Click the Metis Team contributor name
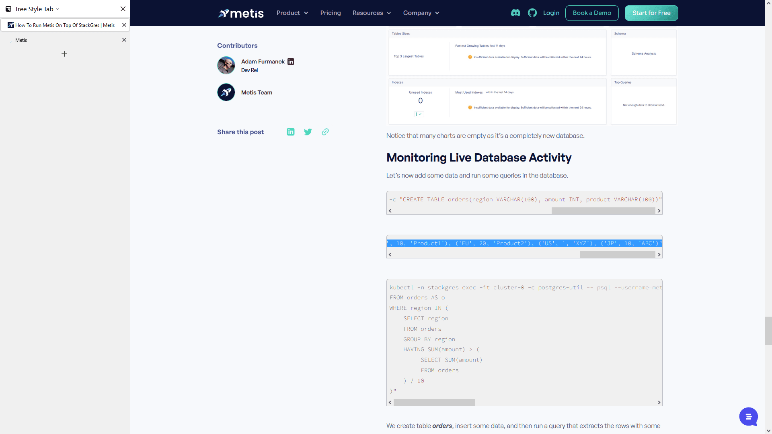 (257, 92)
